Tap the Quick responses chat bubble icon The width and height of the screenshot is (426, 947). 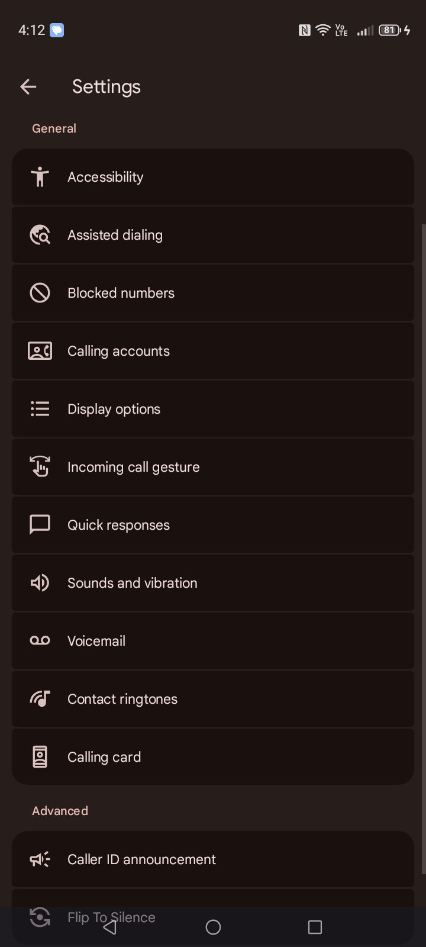(40, 525)
